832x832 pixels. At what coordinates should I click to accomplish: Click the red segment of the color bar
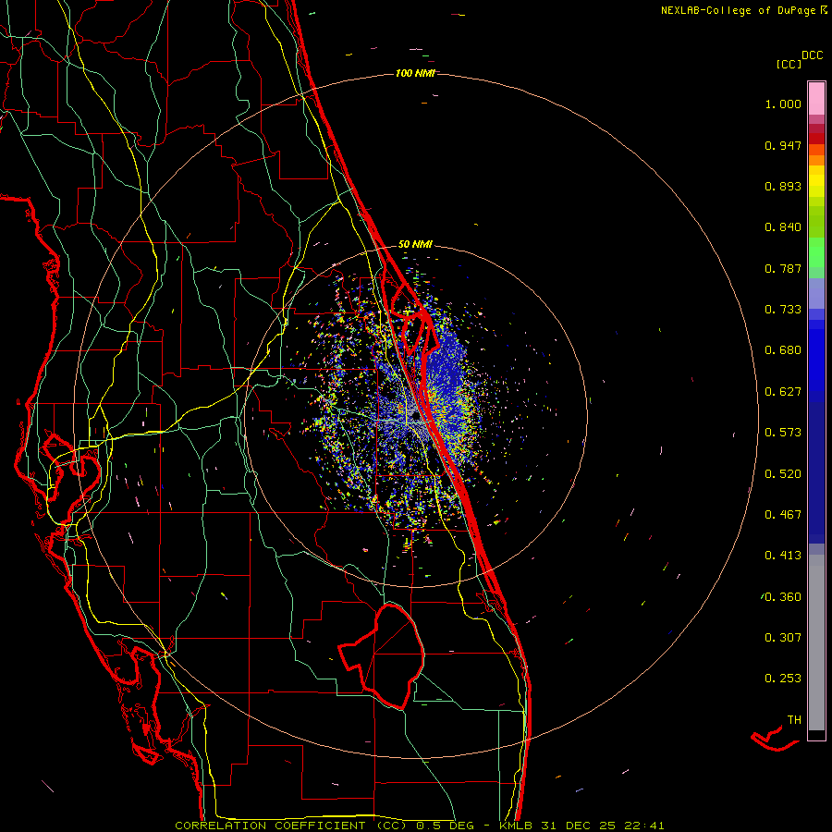point(816,138)
